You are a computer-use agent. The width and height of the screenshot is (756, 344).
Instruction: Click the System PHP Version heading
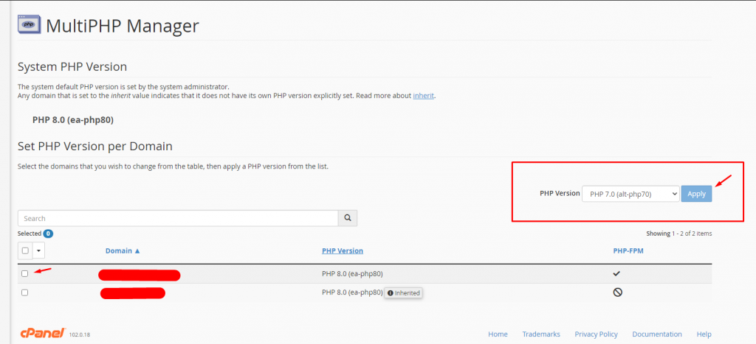pyautogui.click(x=72, y=67)
